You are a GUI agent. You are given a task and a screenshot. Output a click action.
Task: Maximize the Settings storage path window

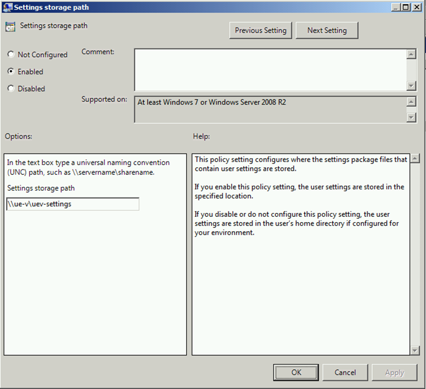[x=406, y=7]
